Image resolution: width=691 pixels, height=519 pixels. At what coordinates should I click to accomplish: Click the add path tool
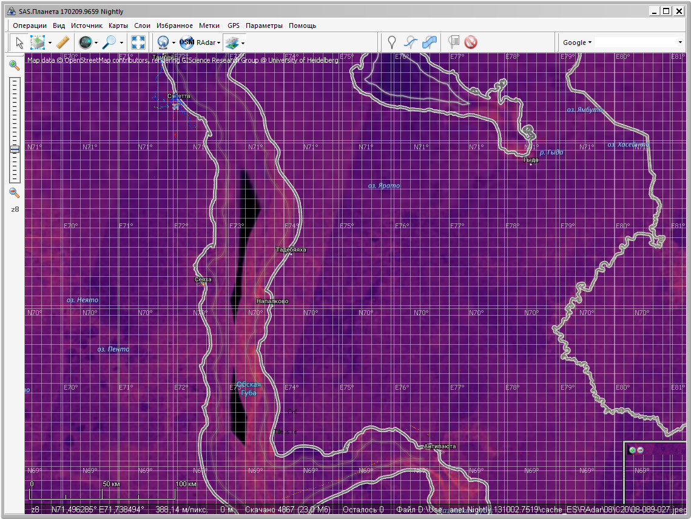(x=411, y=42)
